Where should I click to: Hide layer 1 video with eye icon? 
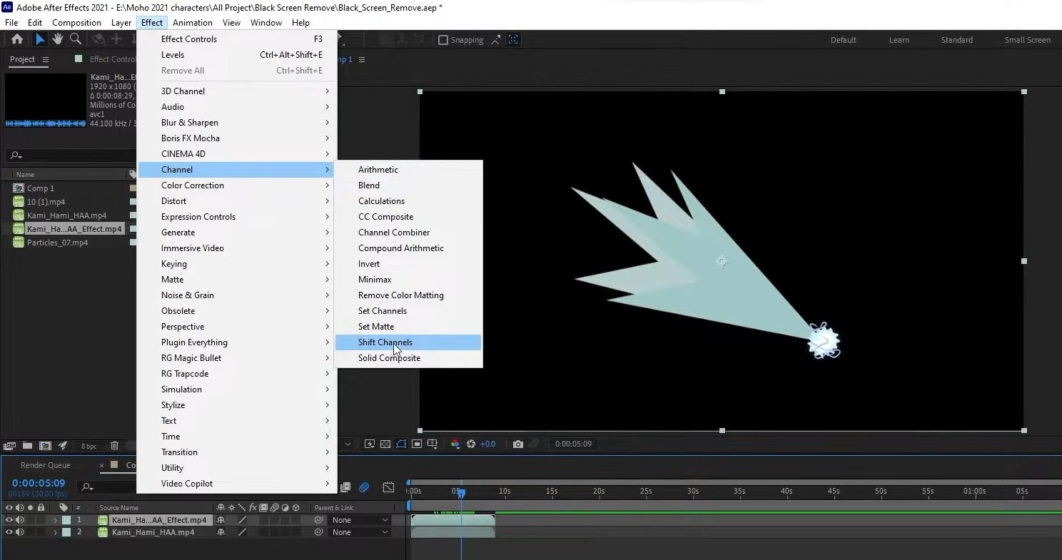coord(9,520)
